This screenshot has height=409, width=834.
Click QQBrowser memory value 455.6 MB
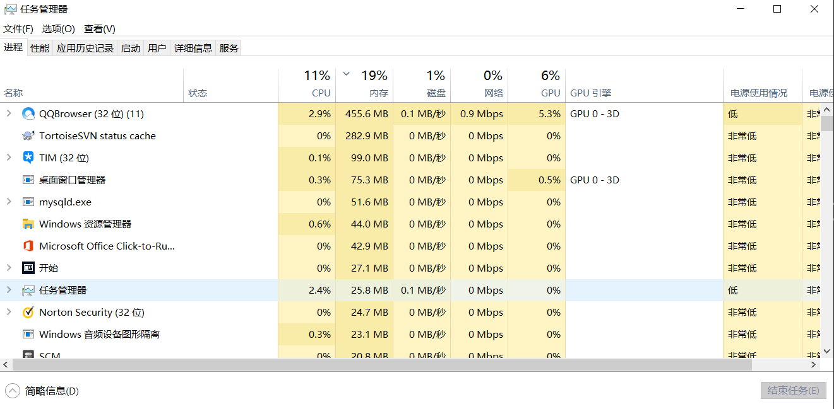point(367,114)
